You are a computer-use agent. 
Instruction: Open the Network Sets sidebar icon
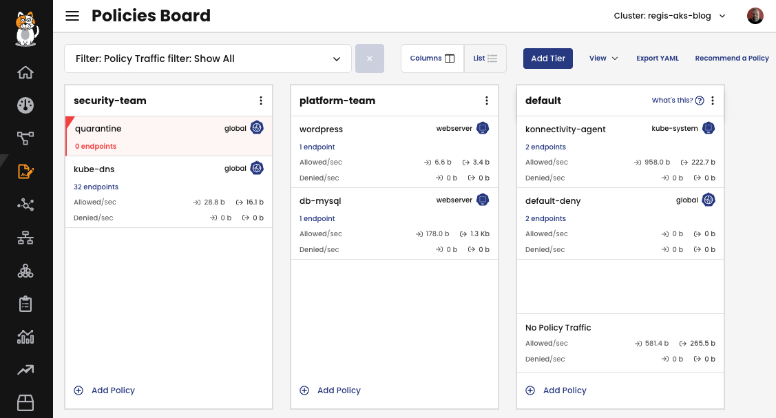[25, 238]
